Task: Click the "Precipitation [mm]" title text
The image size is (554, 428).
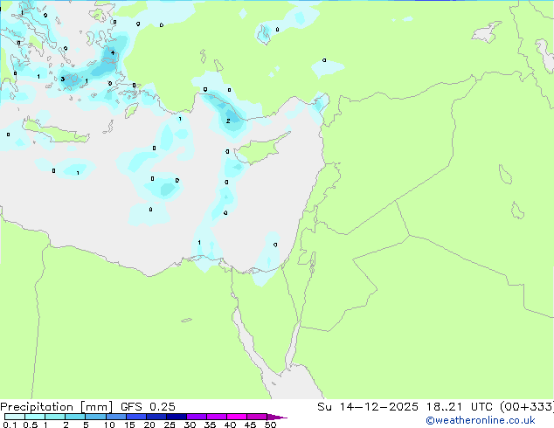Action: click(x=56, y=407)
